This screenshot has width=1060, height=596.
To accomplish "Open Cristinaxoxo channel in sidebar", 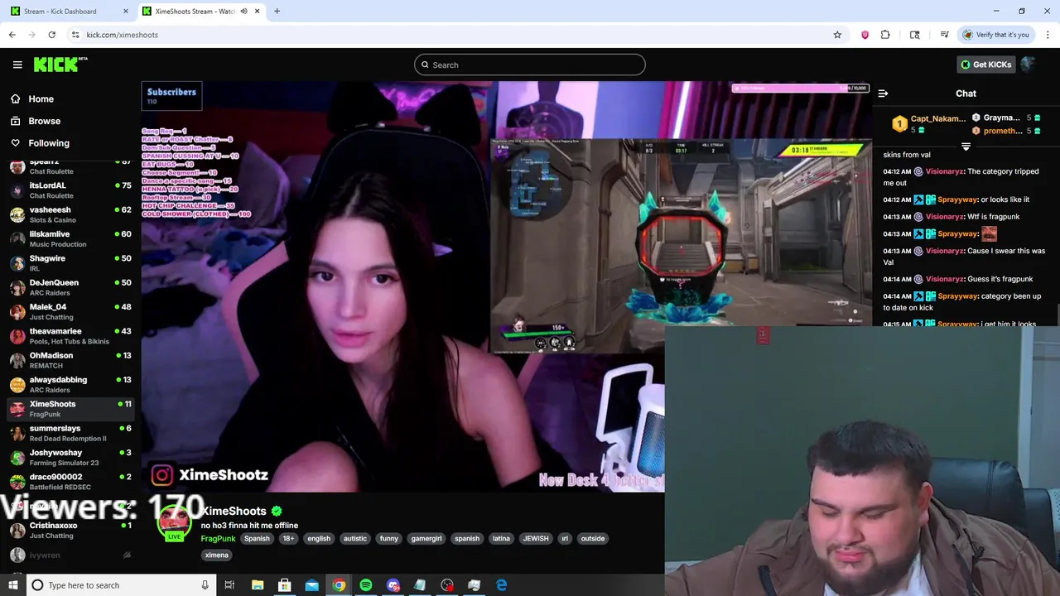I will tap(70, 530).
